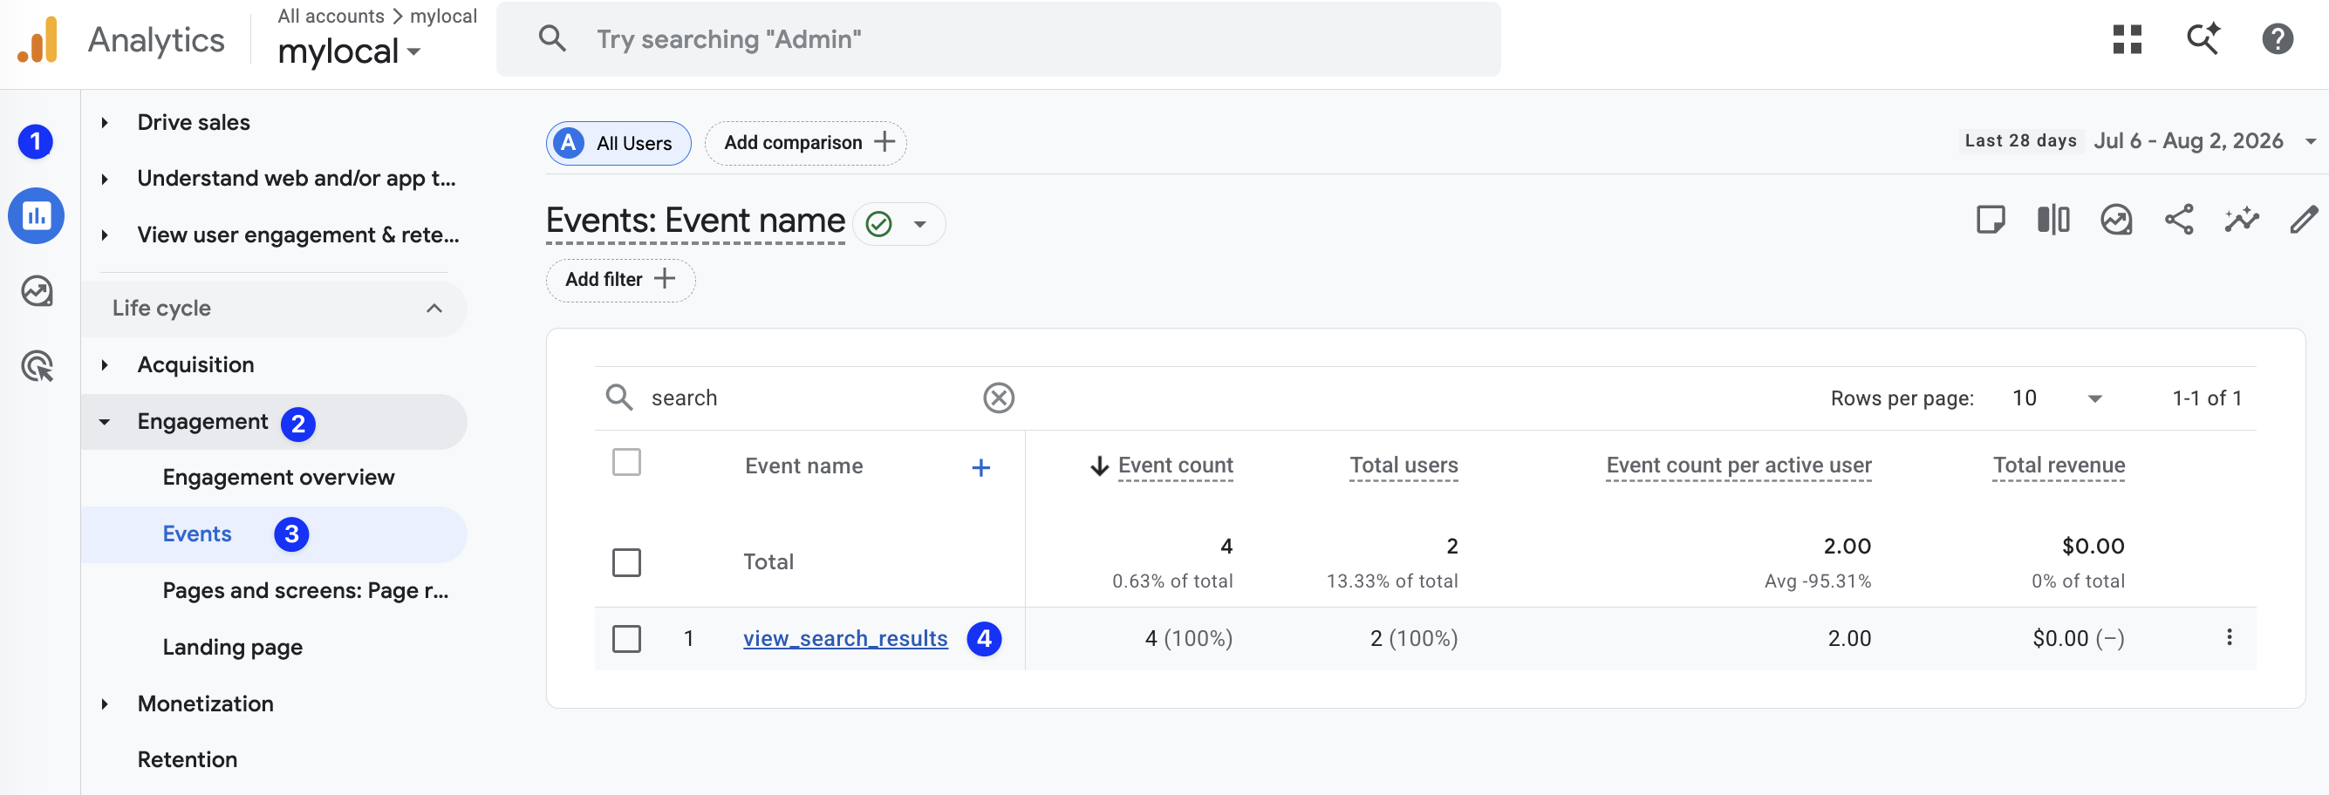The width and height of the screenshot is (2329, 795).
Task: Expand the Understand web and/or app section arrow
Action: [105, 179]
